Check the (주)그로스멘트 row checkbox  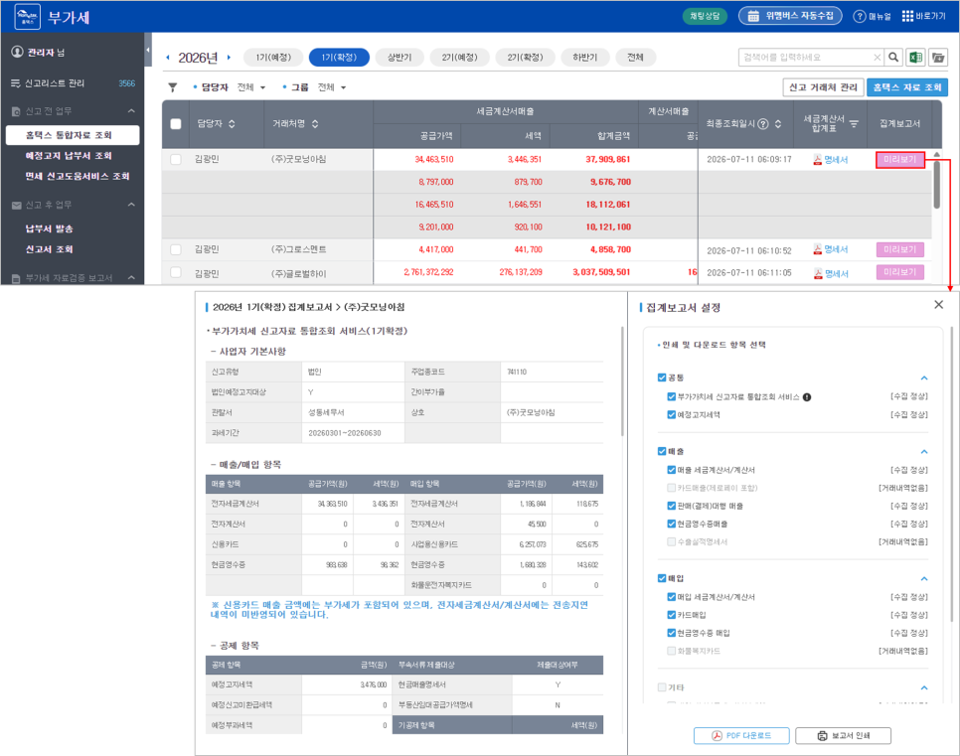(x=176, y=249)
